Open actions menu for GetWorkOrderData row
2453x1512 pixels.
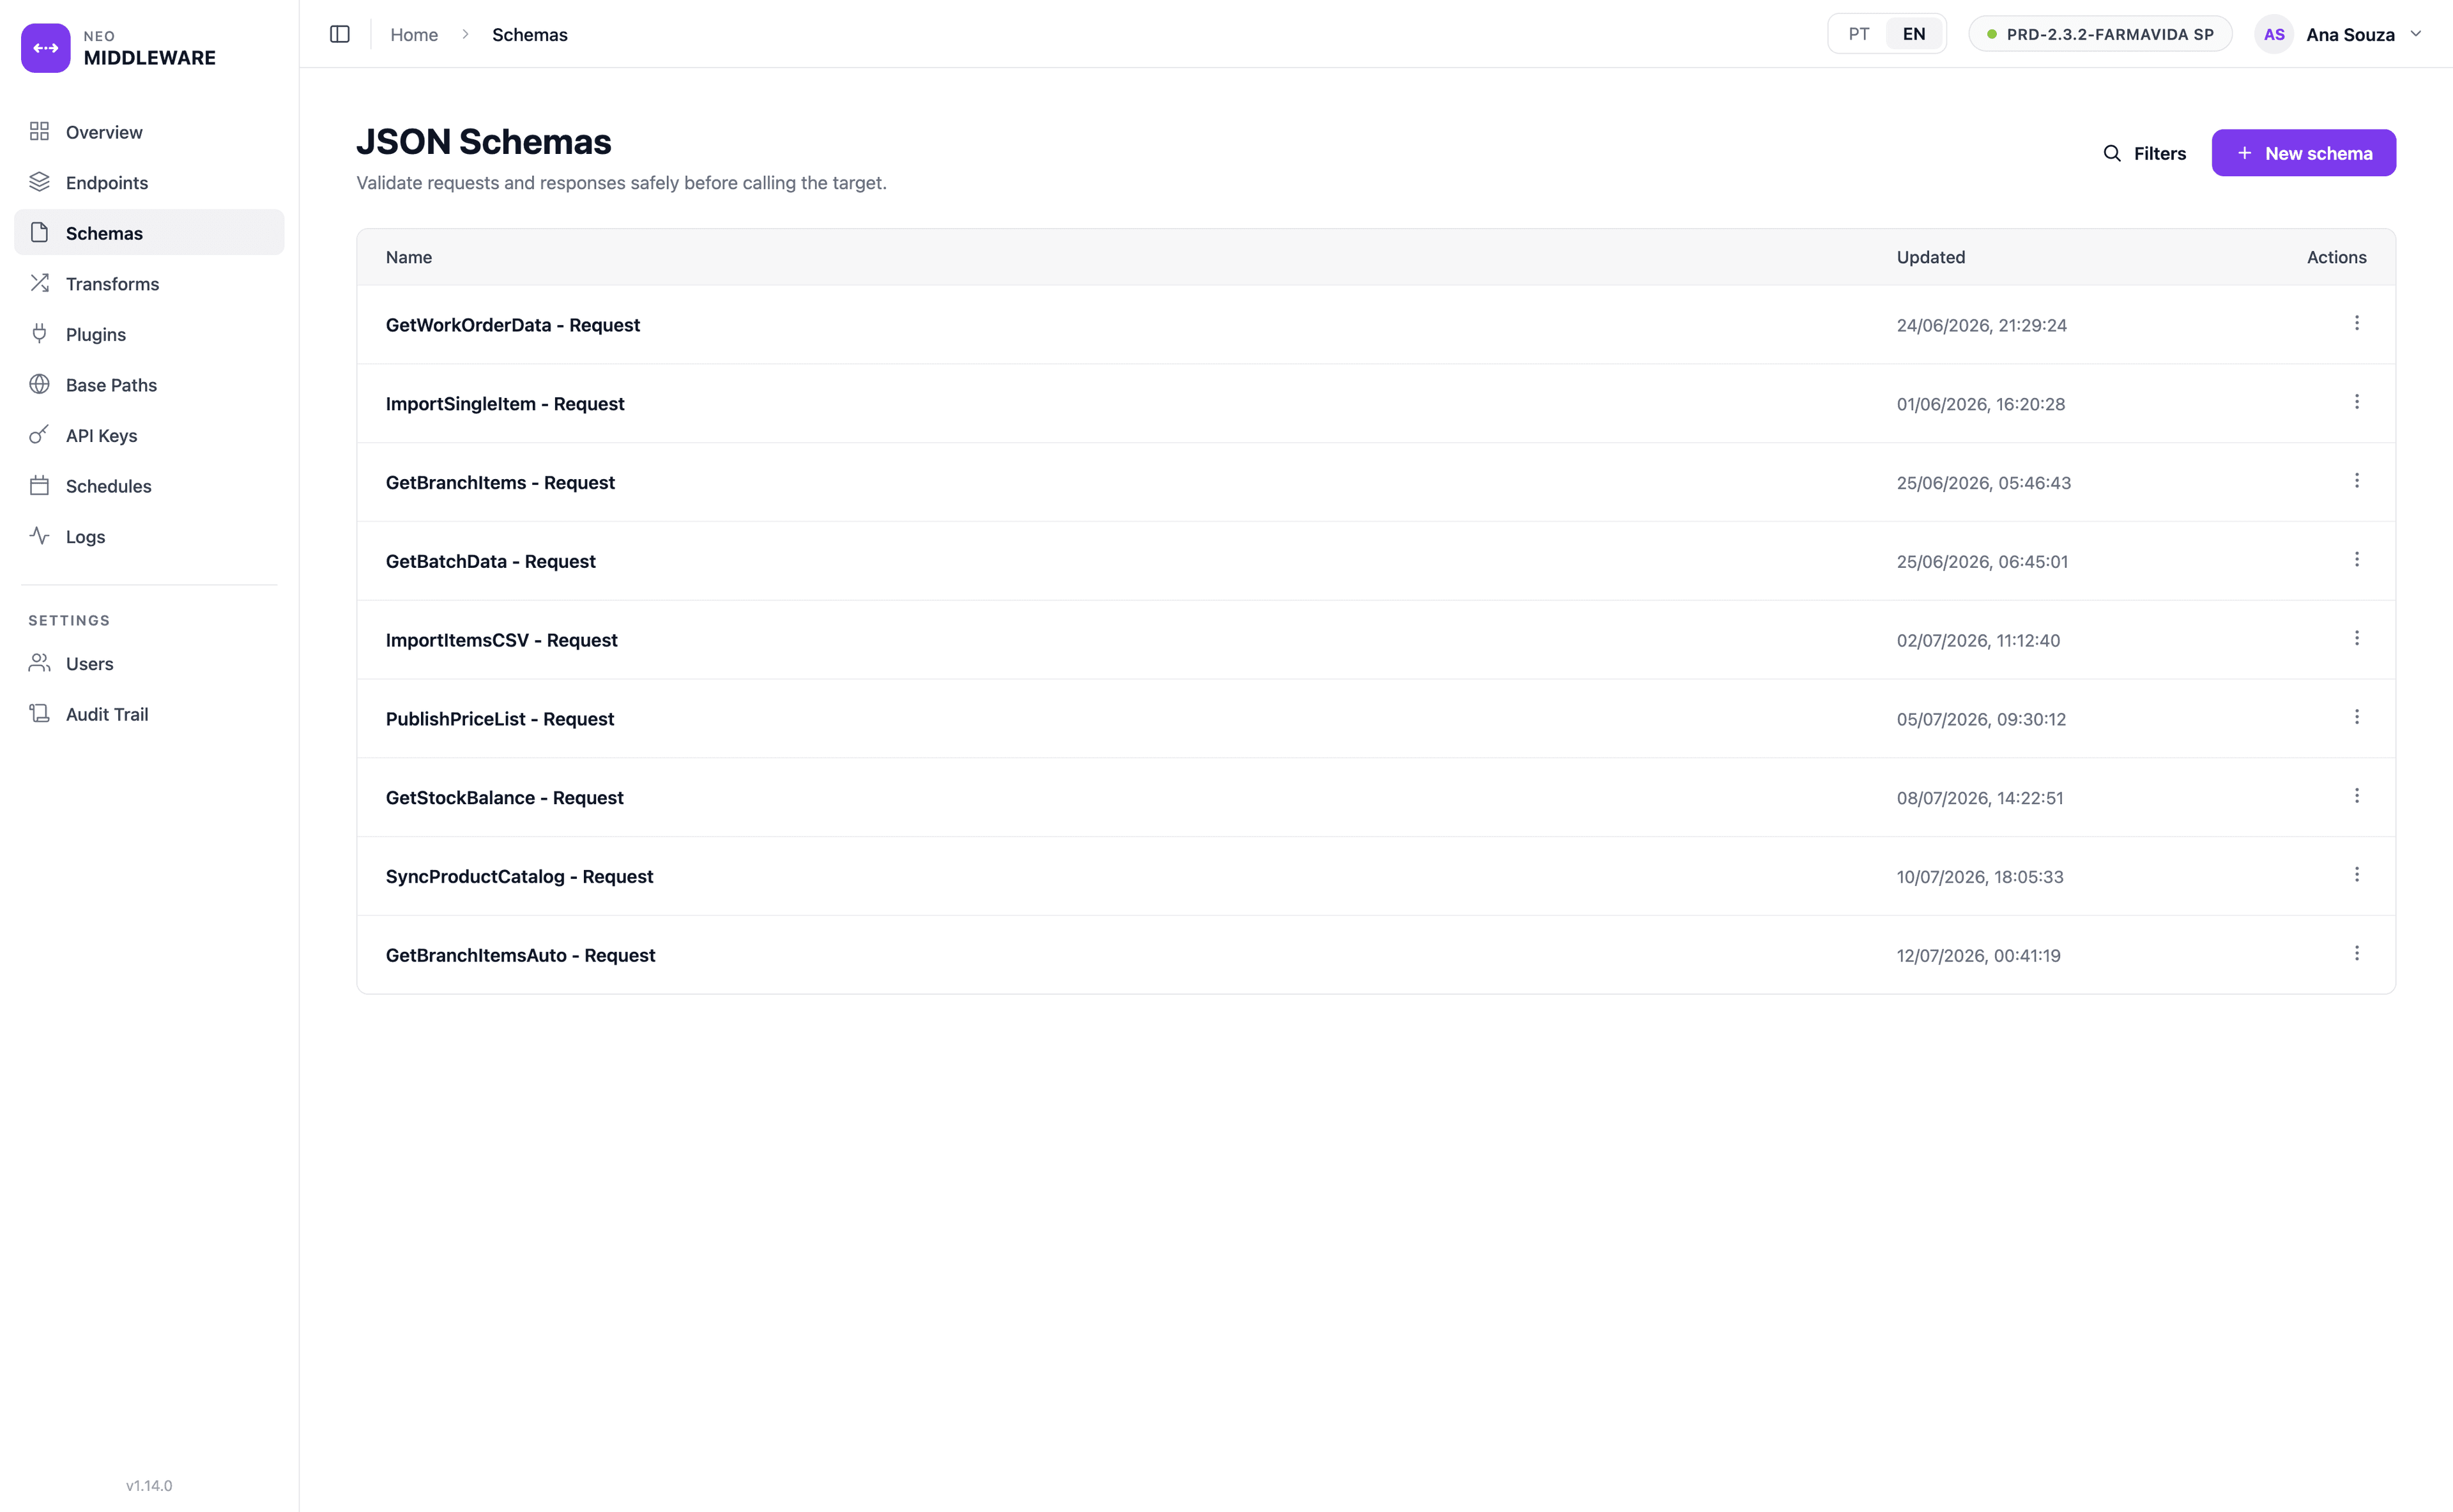coord(2357,323)
